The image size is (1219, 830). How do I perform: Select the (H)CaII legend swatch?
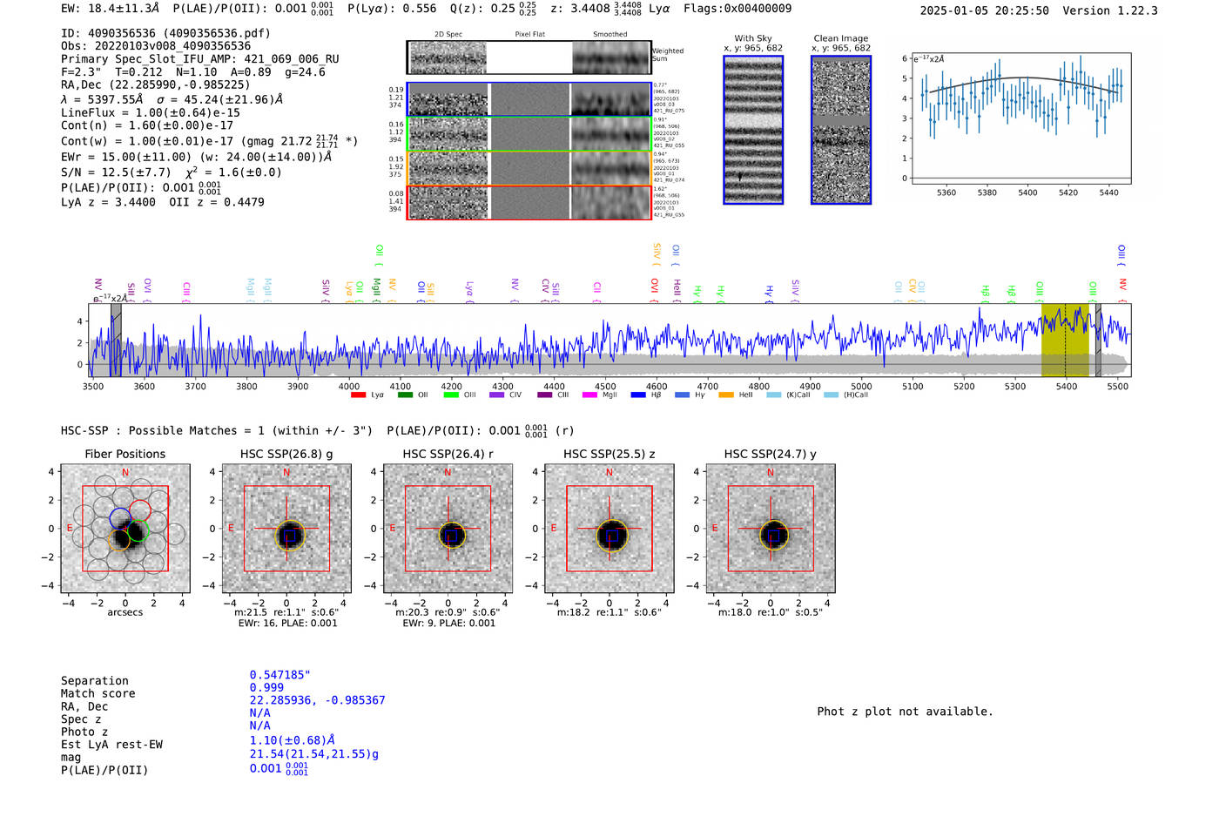[x=832, y=395]
